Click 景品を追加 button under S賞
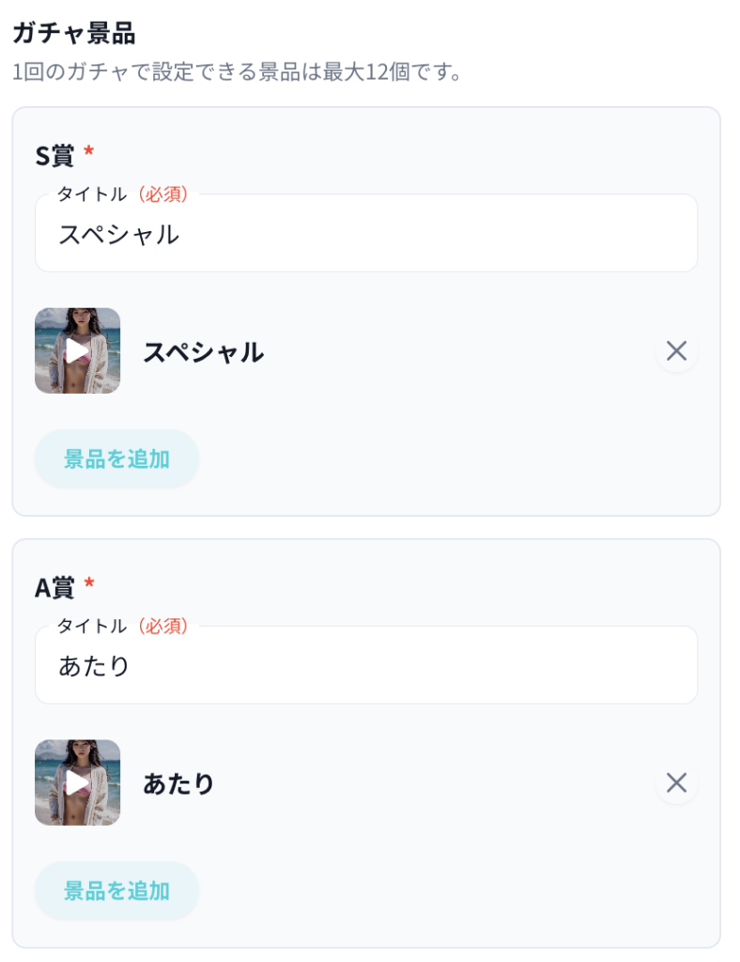 pyautogui.click(x=116, y=458)
